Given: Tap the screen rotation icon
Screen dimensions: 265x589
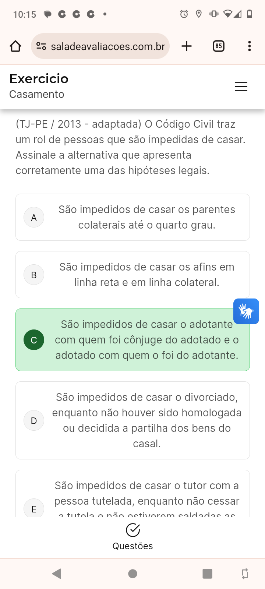Looking at the screenshot, I should click(245, 574).
